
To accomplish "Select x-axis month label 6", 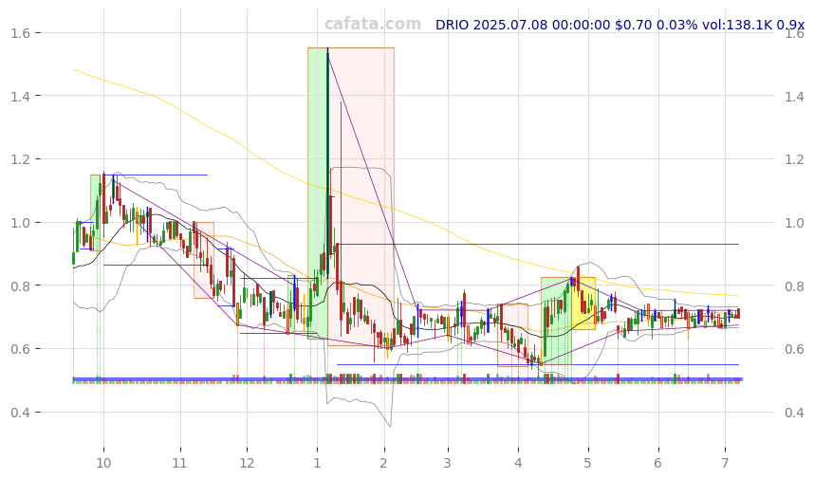I will click(x=658, y=463).
